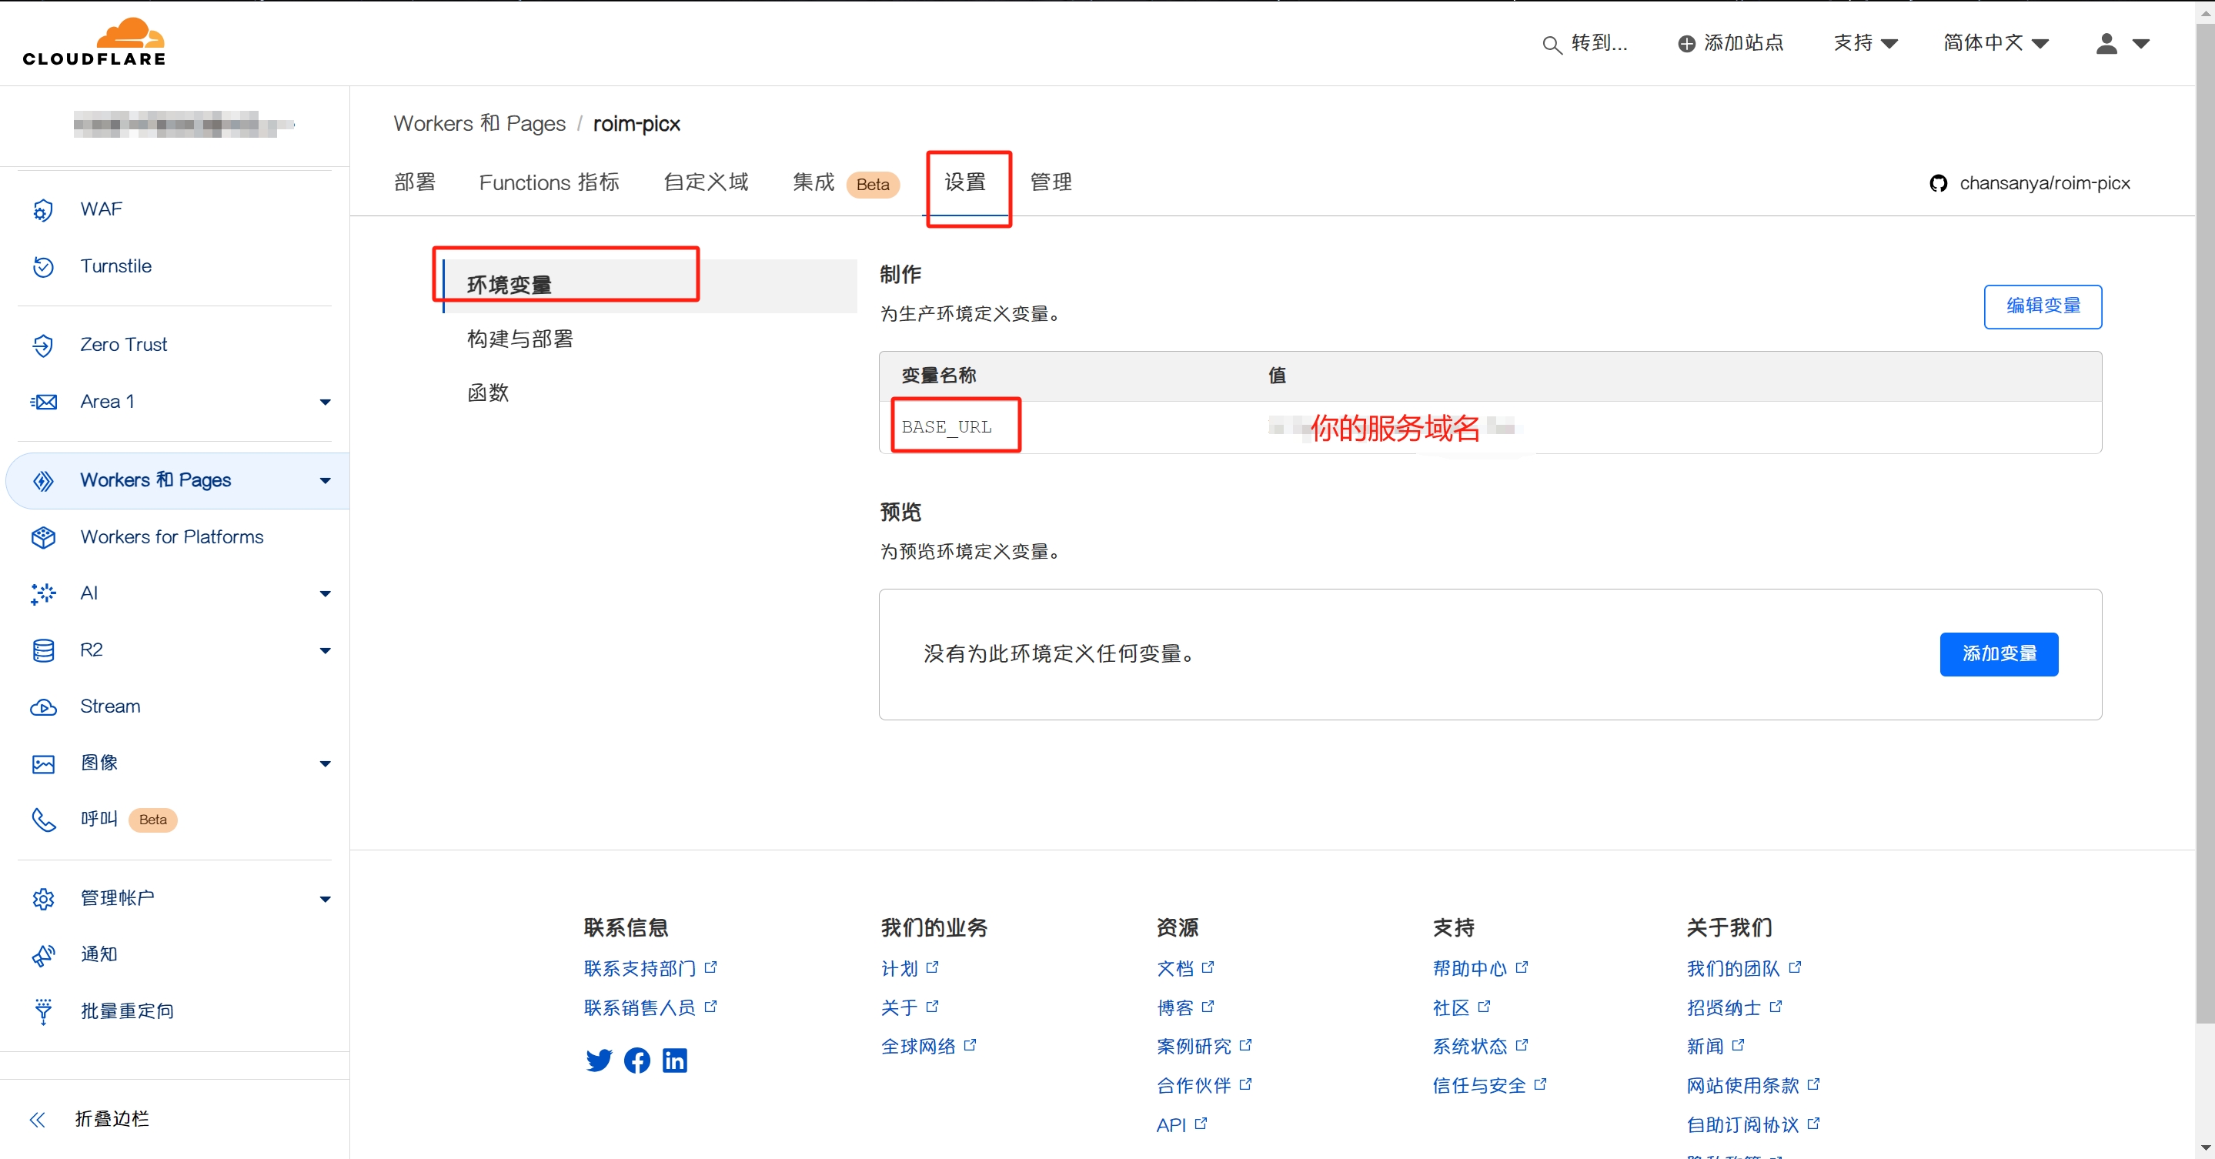Screen dimensions: 2215x1159
Task: Open Workers for Platforms cube icon
Action: 43,536
